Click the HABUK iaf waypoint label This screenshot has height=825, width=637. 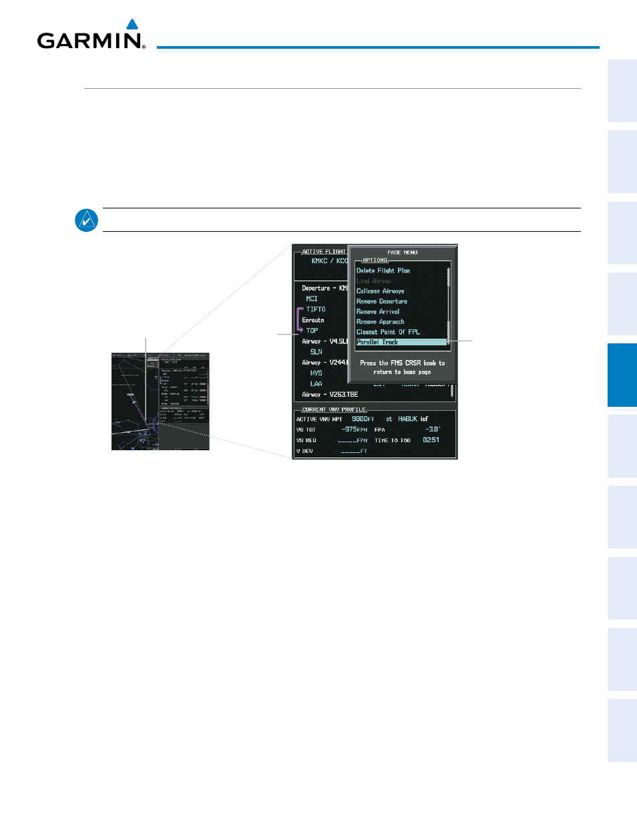413,419
